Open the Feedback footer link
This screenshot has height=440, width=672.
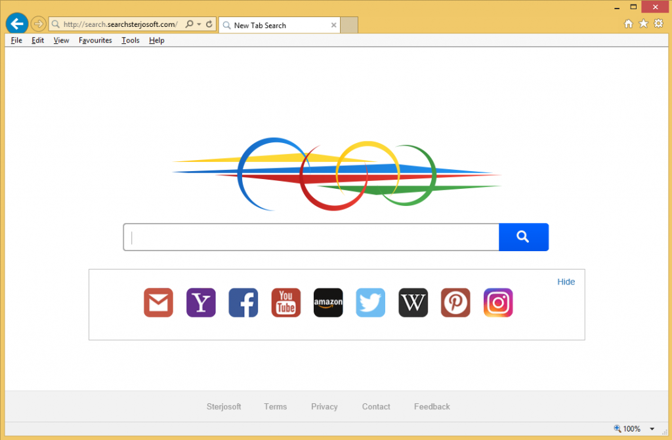pos(432,407)
